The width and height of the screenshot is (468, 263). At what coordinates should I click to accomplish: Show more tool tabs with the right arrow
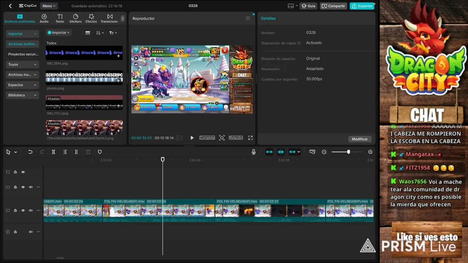(x=122, y=19)
